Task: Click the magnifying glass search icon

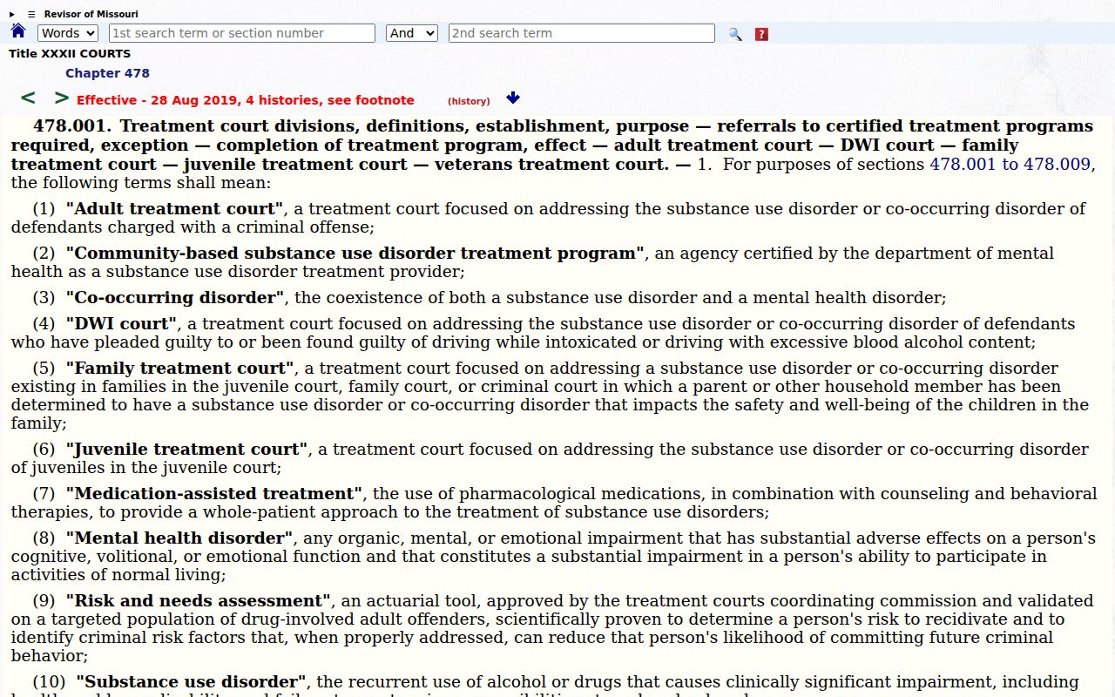Action: point(735,34)
